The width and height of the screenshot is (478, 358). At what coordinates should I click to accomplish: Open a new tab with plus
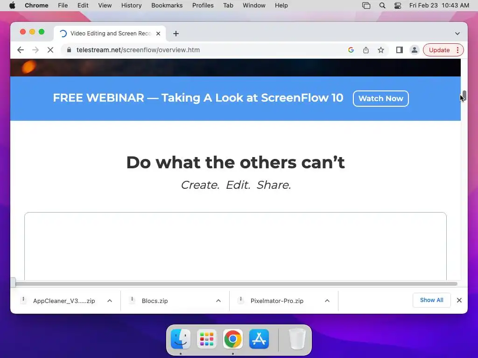tap(176, 34)
